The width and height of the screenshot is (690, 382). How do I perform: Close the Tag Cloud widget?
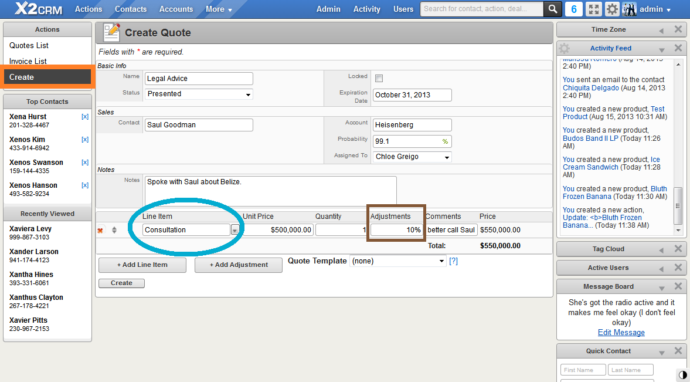pyautogui.click(x=678, y=249)
